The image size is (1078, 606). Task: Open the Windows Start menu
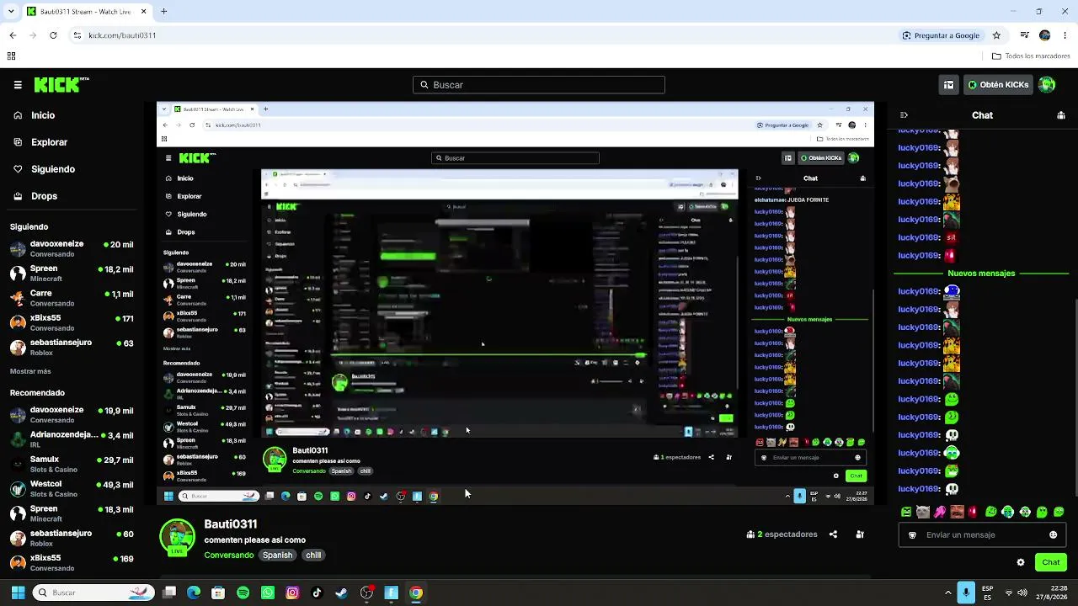click(18, 593)
